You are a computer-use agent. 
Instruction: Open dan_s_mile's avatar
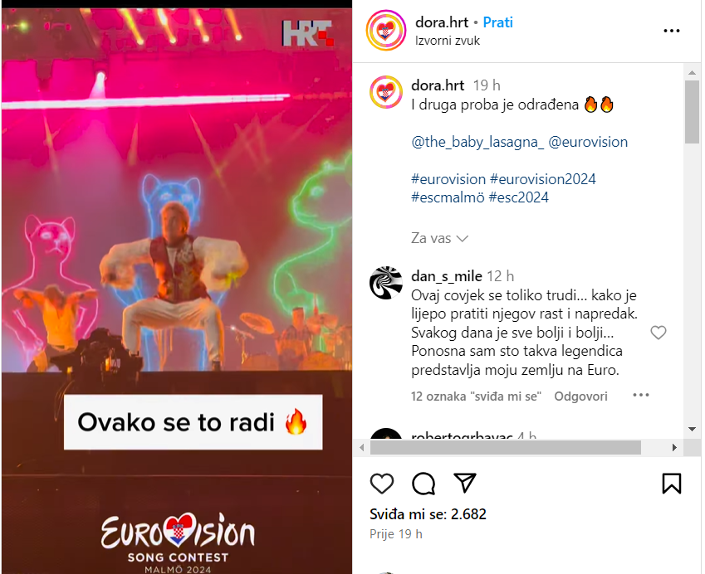(x=386, y=283)
